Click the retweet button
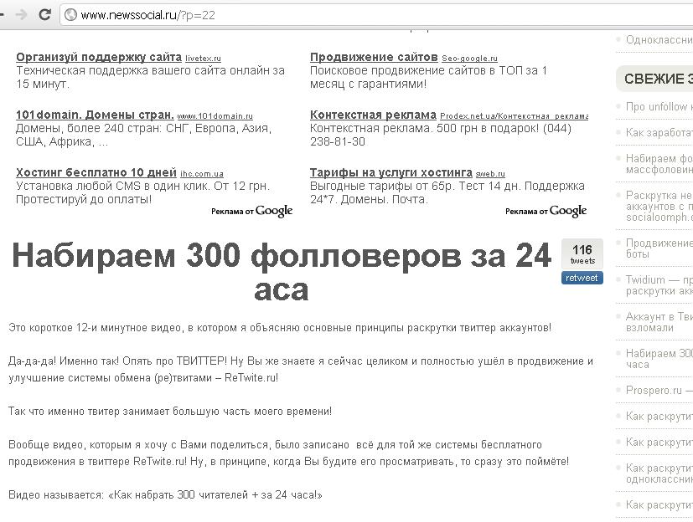The width and height of the screenshot is (693, 522). click(x=582, y=278)
